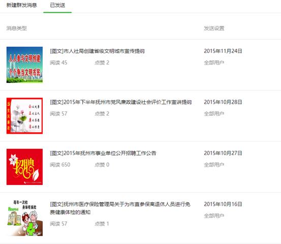Screen dimensions: 281x244
Task: Click 阅读 45 on civilized city article
Action: [58, 63]
